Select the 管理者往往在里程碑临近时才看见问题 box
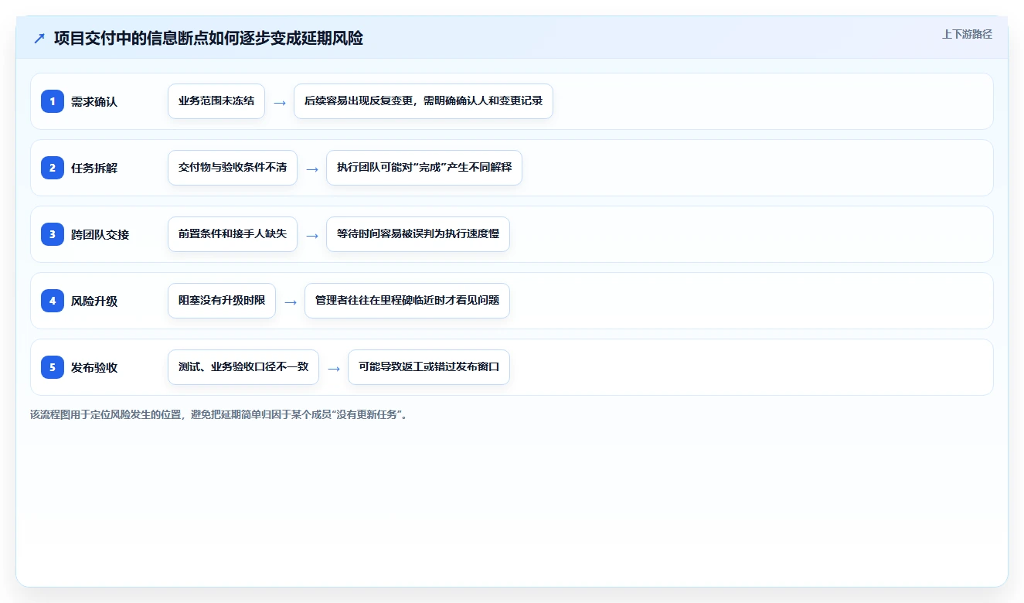The height and width of the screenshot is (603, 1024). tap(407, 301)
